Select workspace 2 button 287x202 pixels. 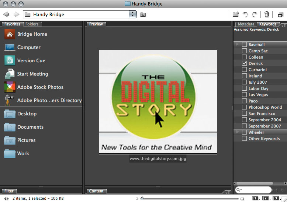click(x=265, y=198)
